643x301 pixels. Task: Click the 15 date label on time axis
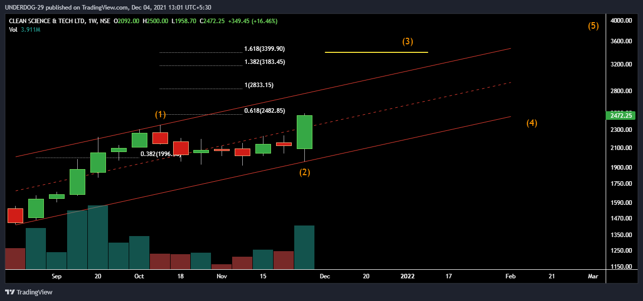[263, 276]
